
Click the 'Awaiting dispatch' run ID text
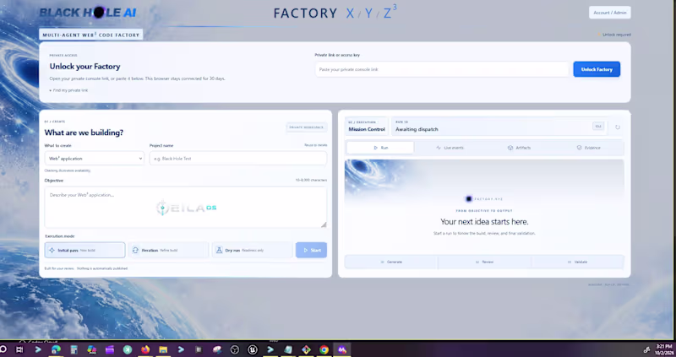click(x=417, y=129)
